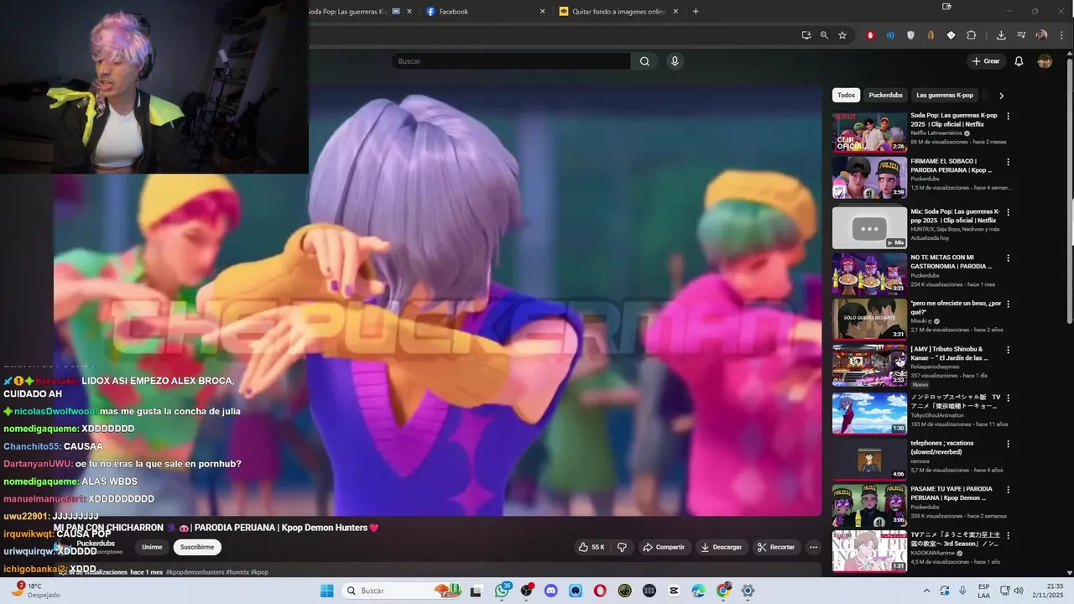Image resolution: width=1074 pixels, height=604 pixels.
Task: Open options for Soda Pop clip oficial video
Action: pyautogui.click(x=1009, y=116)
